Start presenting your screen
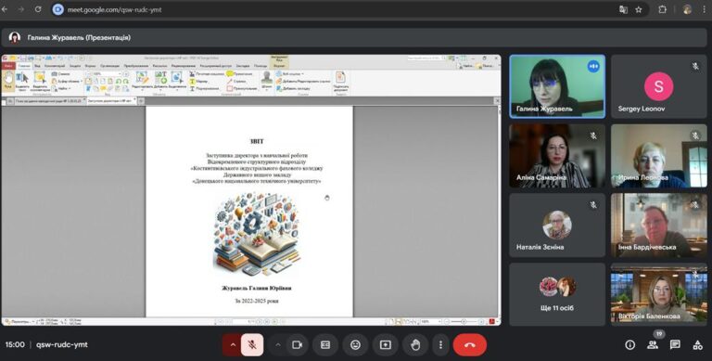Viewport: 712px width, 361px height. pyautogui.click(x=385, y=344)
